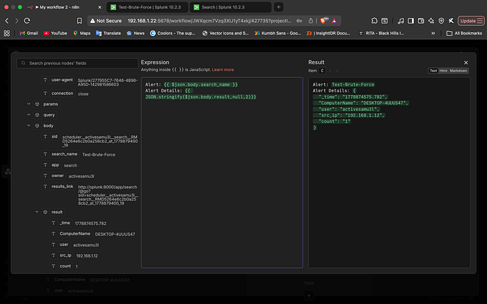Collapse the body tree node
The height and width of the screenshot is (304, 487).
point(29,126)
